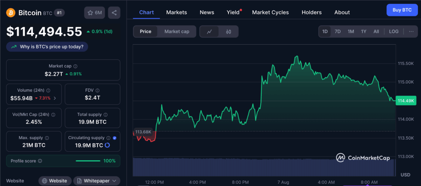The height and width of the screenshot is (186, 421).
Task: Open the Markets tab
Action: [176, 12]
